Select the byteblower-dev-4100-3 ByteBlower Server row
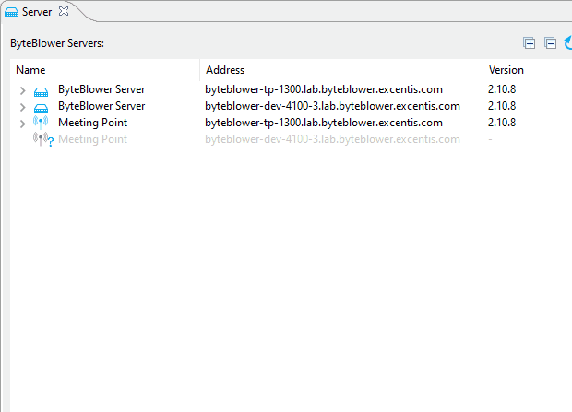Screen dimensions: 572x412 (101, 106)
